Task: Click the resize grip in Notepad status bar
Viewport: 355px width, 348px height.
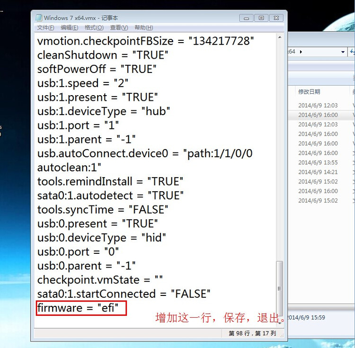Action: point(282,336)
